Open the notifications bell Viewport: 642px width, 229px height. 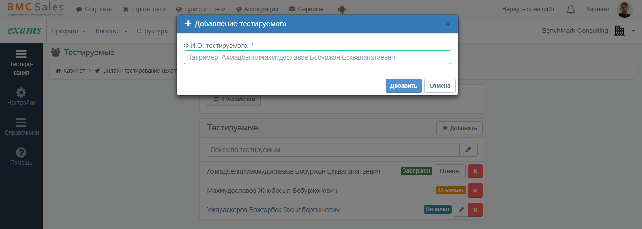tap(571, 9)
